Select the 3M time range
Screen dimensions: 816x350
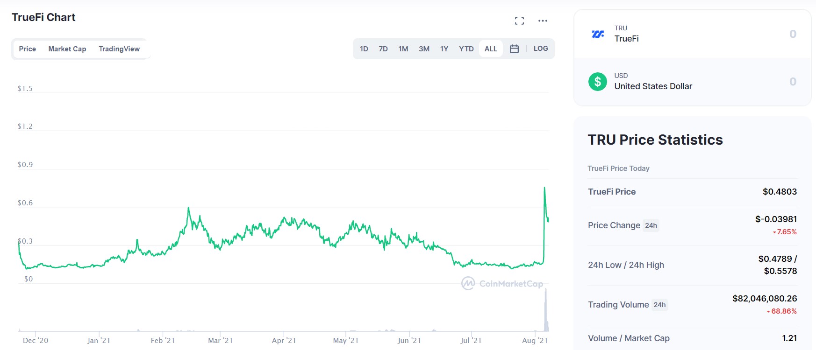[424, 49]
